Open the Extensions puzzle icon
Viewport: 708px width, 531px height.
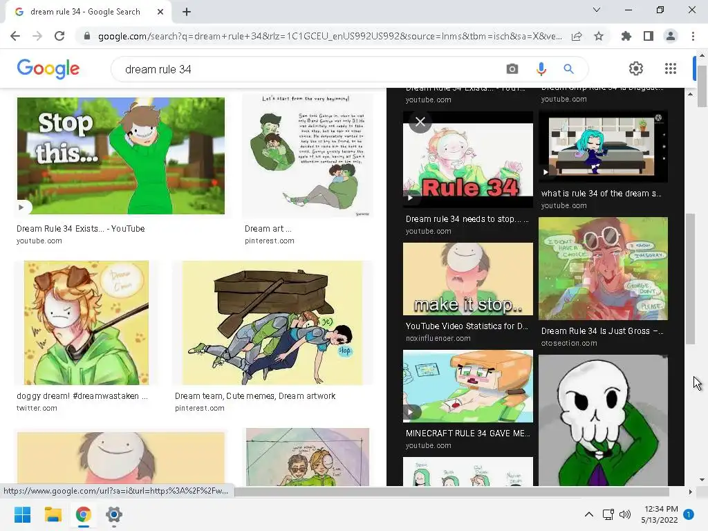click(x=626, y=36)
